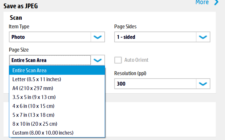Select 5 x 7 in (13 x 18 cm)
Viewport: 225px width, 140px height.
click(57, 115)
